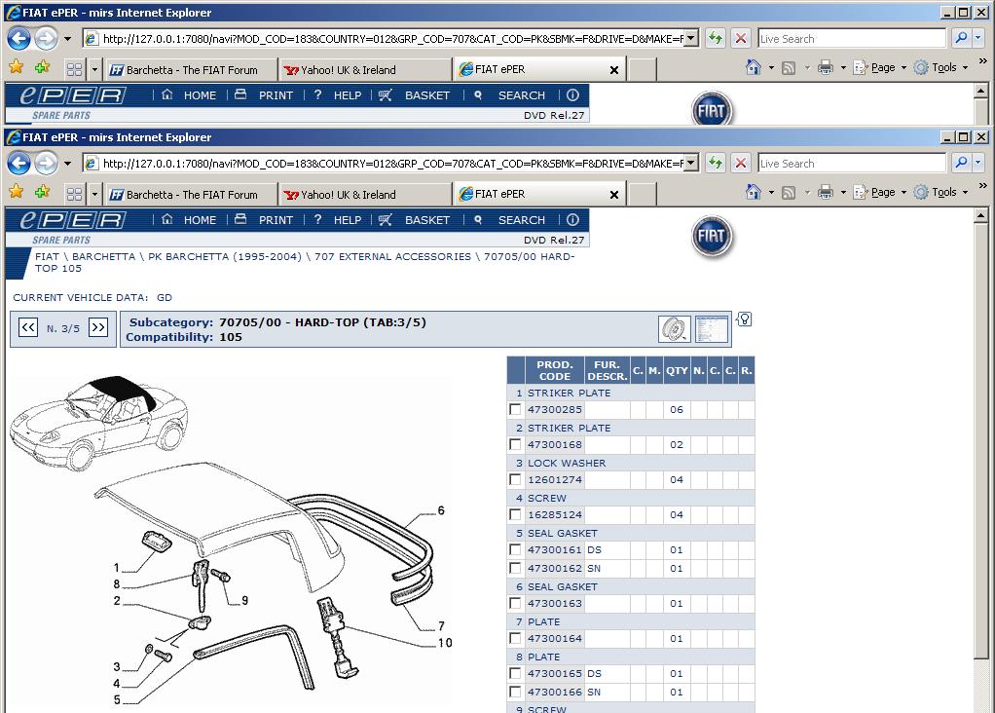Click Live Search field in front window
The width and height of the screenshot is (995, 713).
pyautogui.click(x=852, y=164)
